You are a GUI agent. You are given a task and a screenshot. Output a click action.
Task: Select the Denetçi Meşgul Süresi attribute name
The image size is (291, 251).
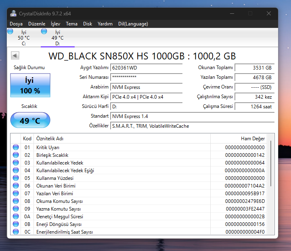click(60, 217)
